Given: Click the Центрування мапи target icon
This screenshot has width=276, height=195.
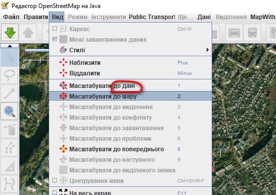Looking at the screenshot, I should pyautogui.click(x=63, y=180).
